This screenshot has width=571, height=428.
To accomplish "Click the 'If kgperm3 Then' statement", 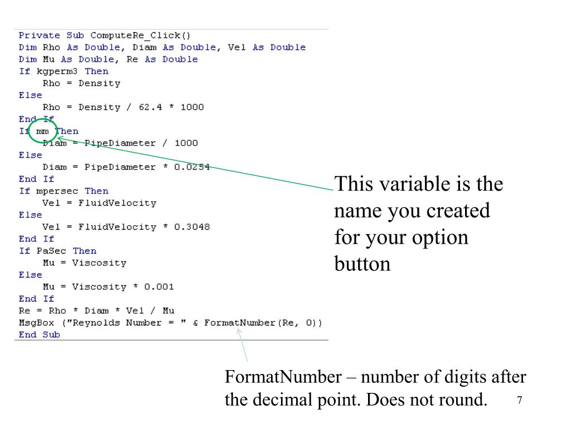I will tap(64, 71).
